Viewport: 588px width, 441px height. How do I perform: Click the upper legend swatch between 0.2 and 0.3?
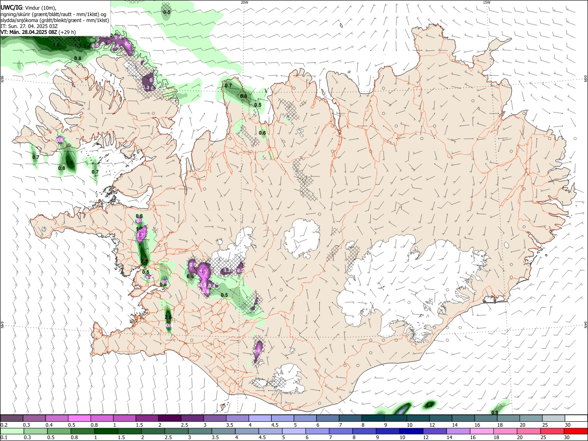11,418
